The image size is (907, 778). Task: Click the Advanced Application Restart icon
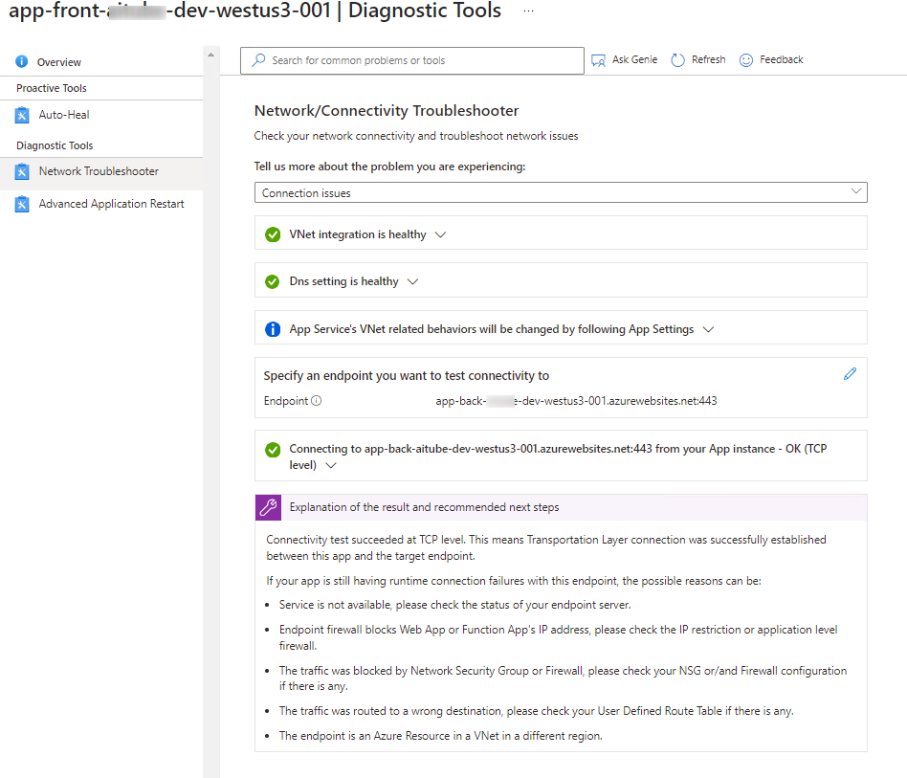click(22, 204)
